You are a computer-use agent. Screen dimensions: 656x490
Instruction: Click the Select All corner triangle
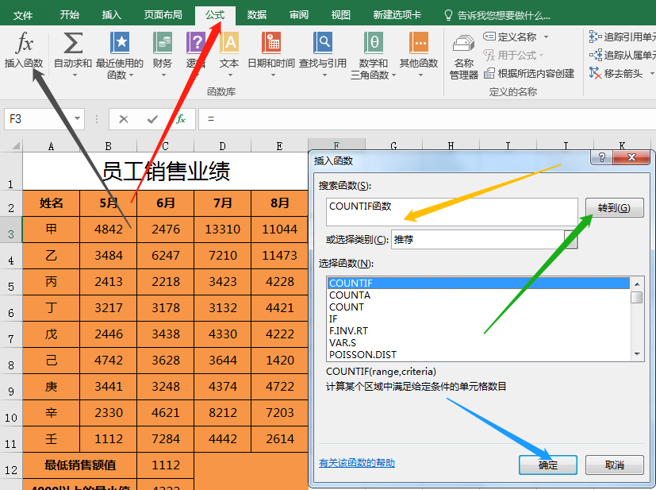pos(16,146)
